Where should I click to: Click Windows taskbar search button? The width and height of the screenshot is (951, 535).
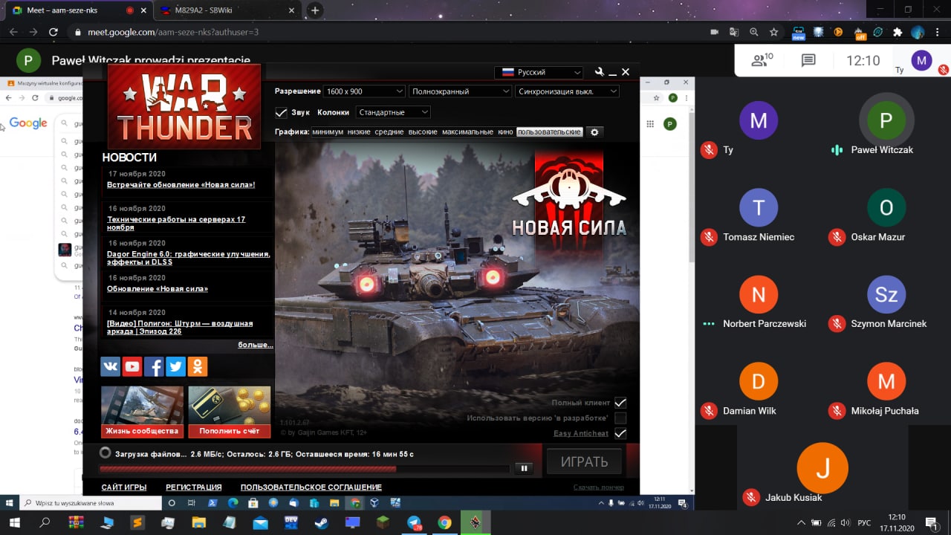(45, 523)
